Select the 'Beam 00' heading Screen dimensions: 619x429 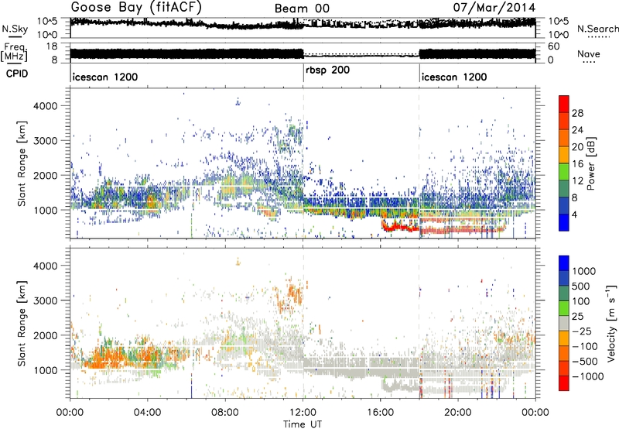point(302,9)
